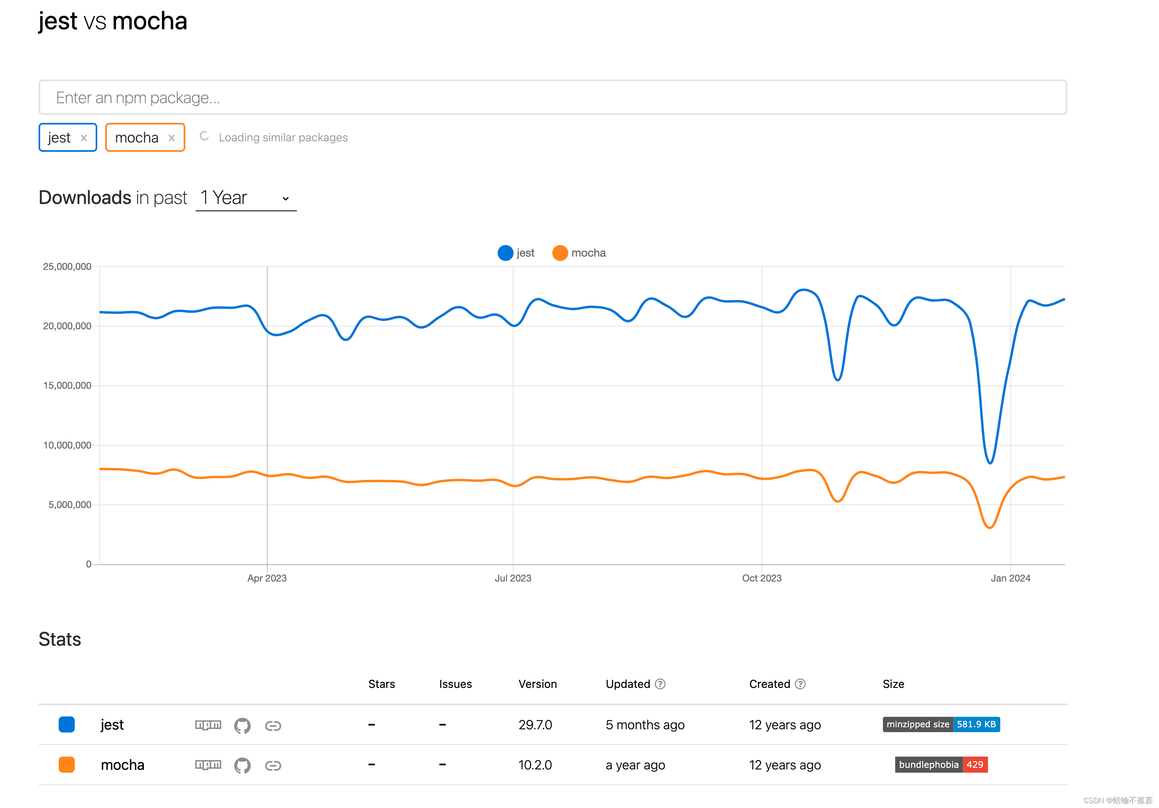Screen dimensions: 1159x808
Task: Toggle mocha series in chart legend
Action: tap(579, 253)
